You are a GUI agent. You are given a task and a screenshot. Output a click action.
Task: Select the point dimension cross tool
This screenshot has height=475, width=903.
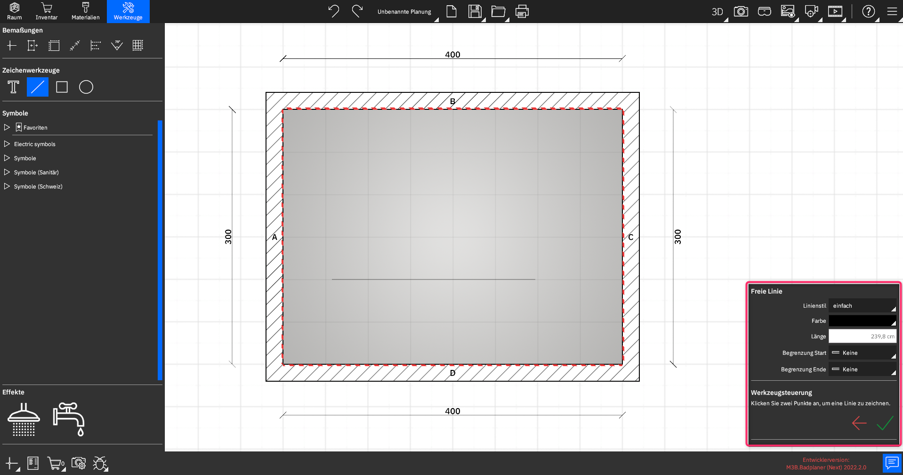pyautogui.click(x=12, y=45)
